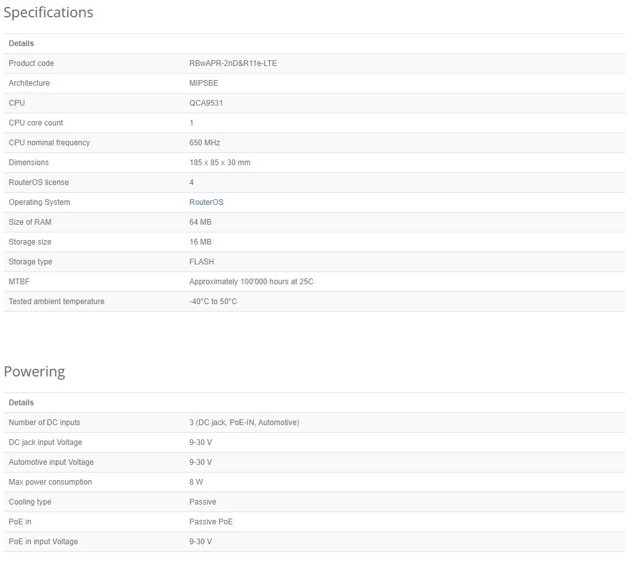Select the tested ambient temperature range value
The height and width of the screenshot is (566, 633).
213,302
